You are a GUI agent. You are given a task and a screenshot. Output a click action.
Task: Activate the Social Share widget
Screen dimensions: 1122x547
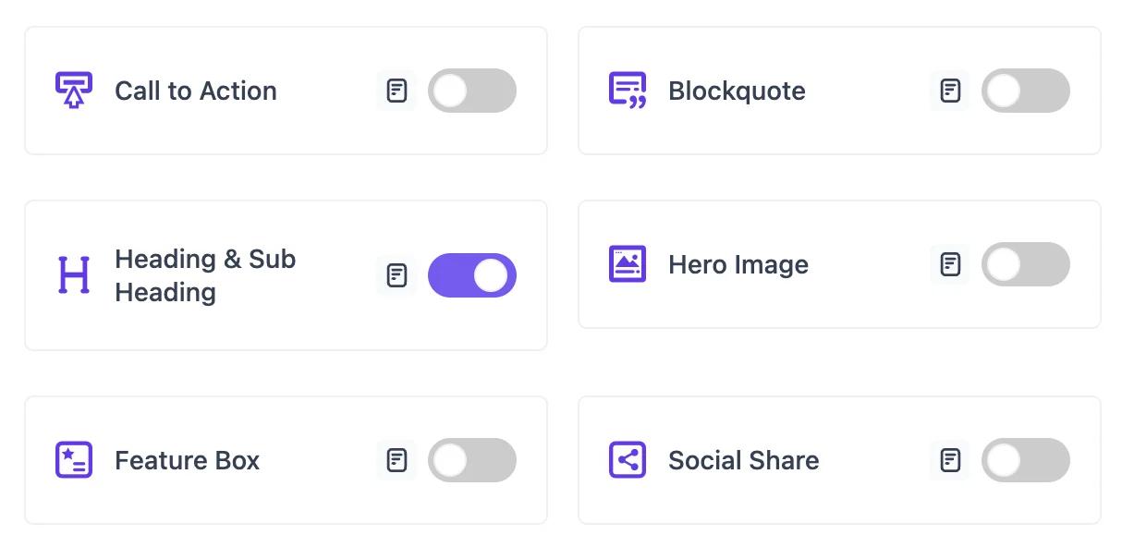pyautogui.click(x=1026, y=460)
